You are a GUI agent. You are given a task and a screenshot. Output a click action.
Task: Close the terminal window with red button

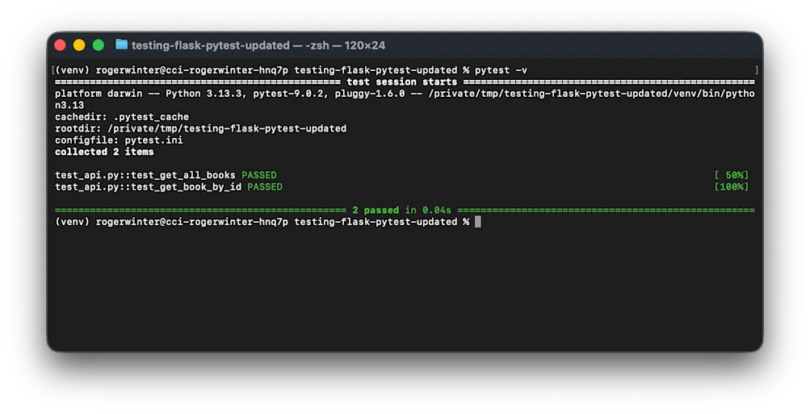(x=60, y=45)
